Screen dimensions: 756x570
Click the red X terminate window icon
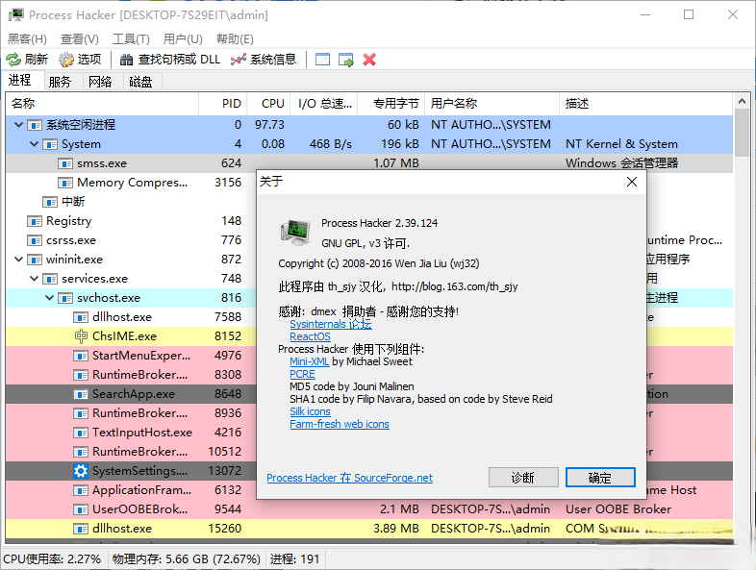[x=369, y=60]
